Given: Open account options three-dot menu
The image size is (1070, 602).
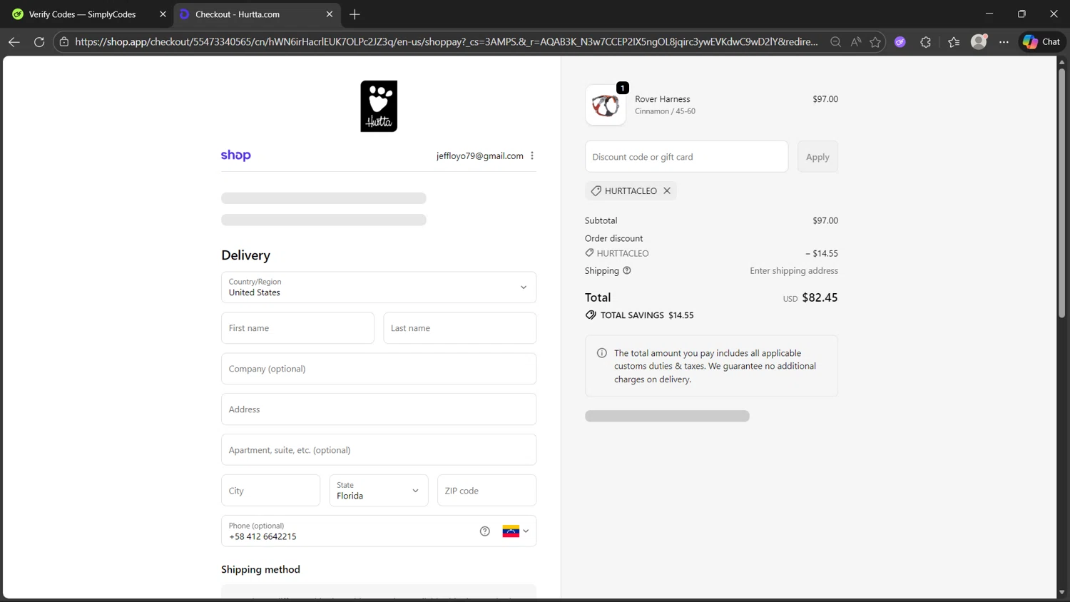Looking at the screenshot, I should click(x=532, y=155).
